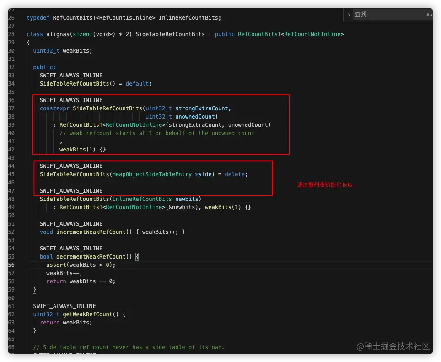Toggle the Aa match case option

point(429,15)
